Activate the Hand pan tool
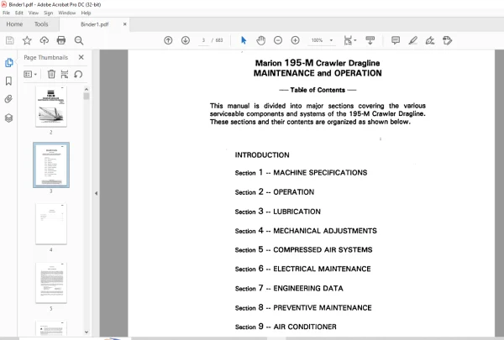This screenshot has height=340, width=504. coord(260,40)
